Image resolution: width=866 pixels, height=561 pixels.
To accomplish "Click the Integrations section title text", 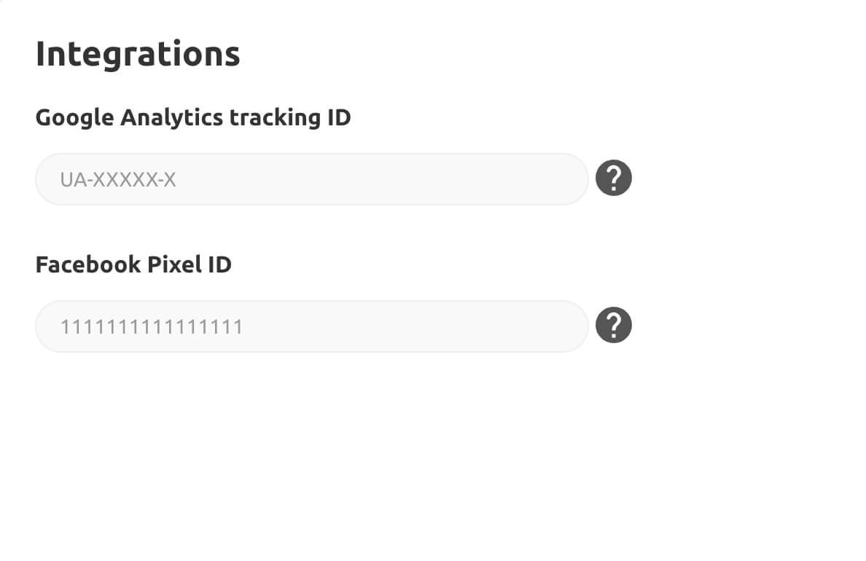I will tap(138, 54).
